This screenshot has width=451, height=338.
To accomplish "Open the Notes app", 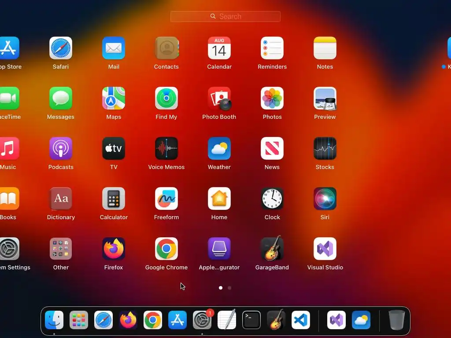I will 325,48.
